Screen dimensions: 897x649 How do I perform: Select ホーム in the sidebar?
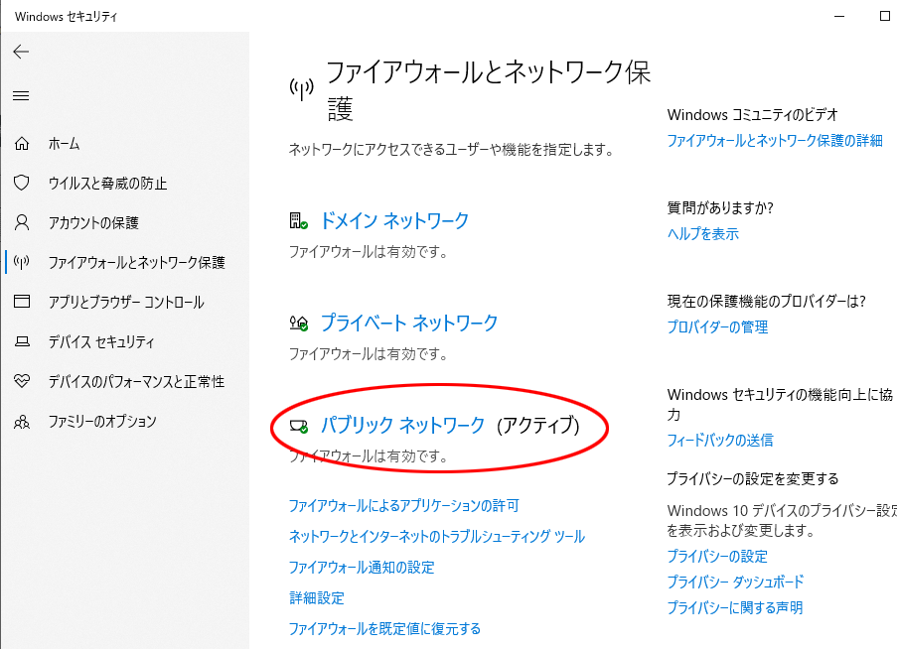click(x=64, y=144)
